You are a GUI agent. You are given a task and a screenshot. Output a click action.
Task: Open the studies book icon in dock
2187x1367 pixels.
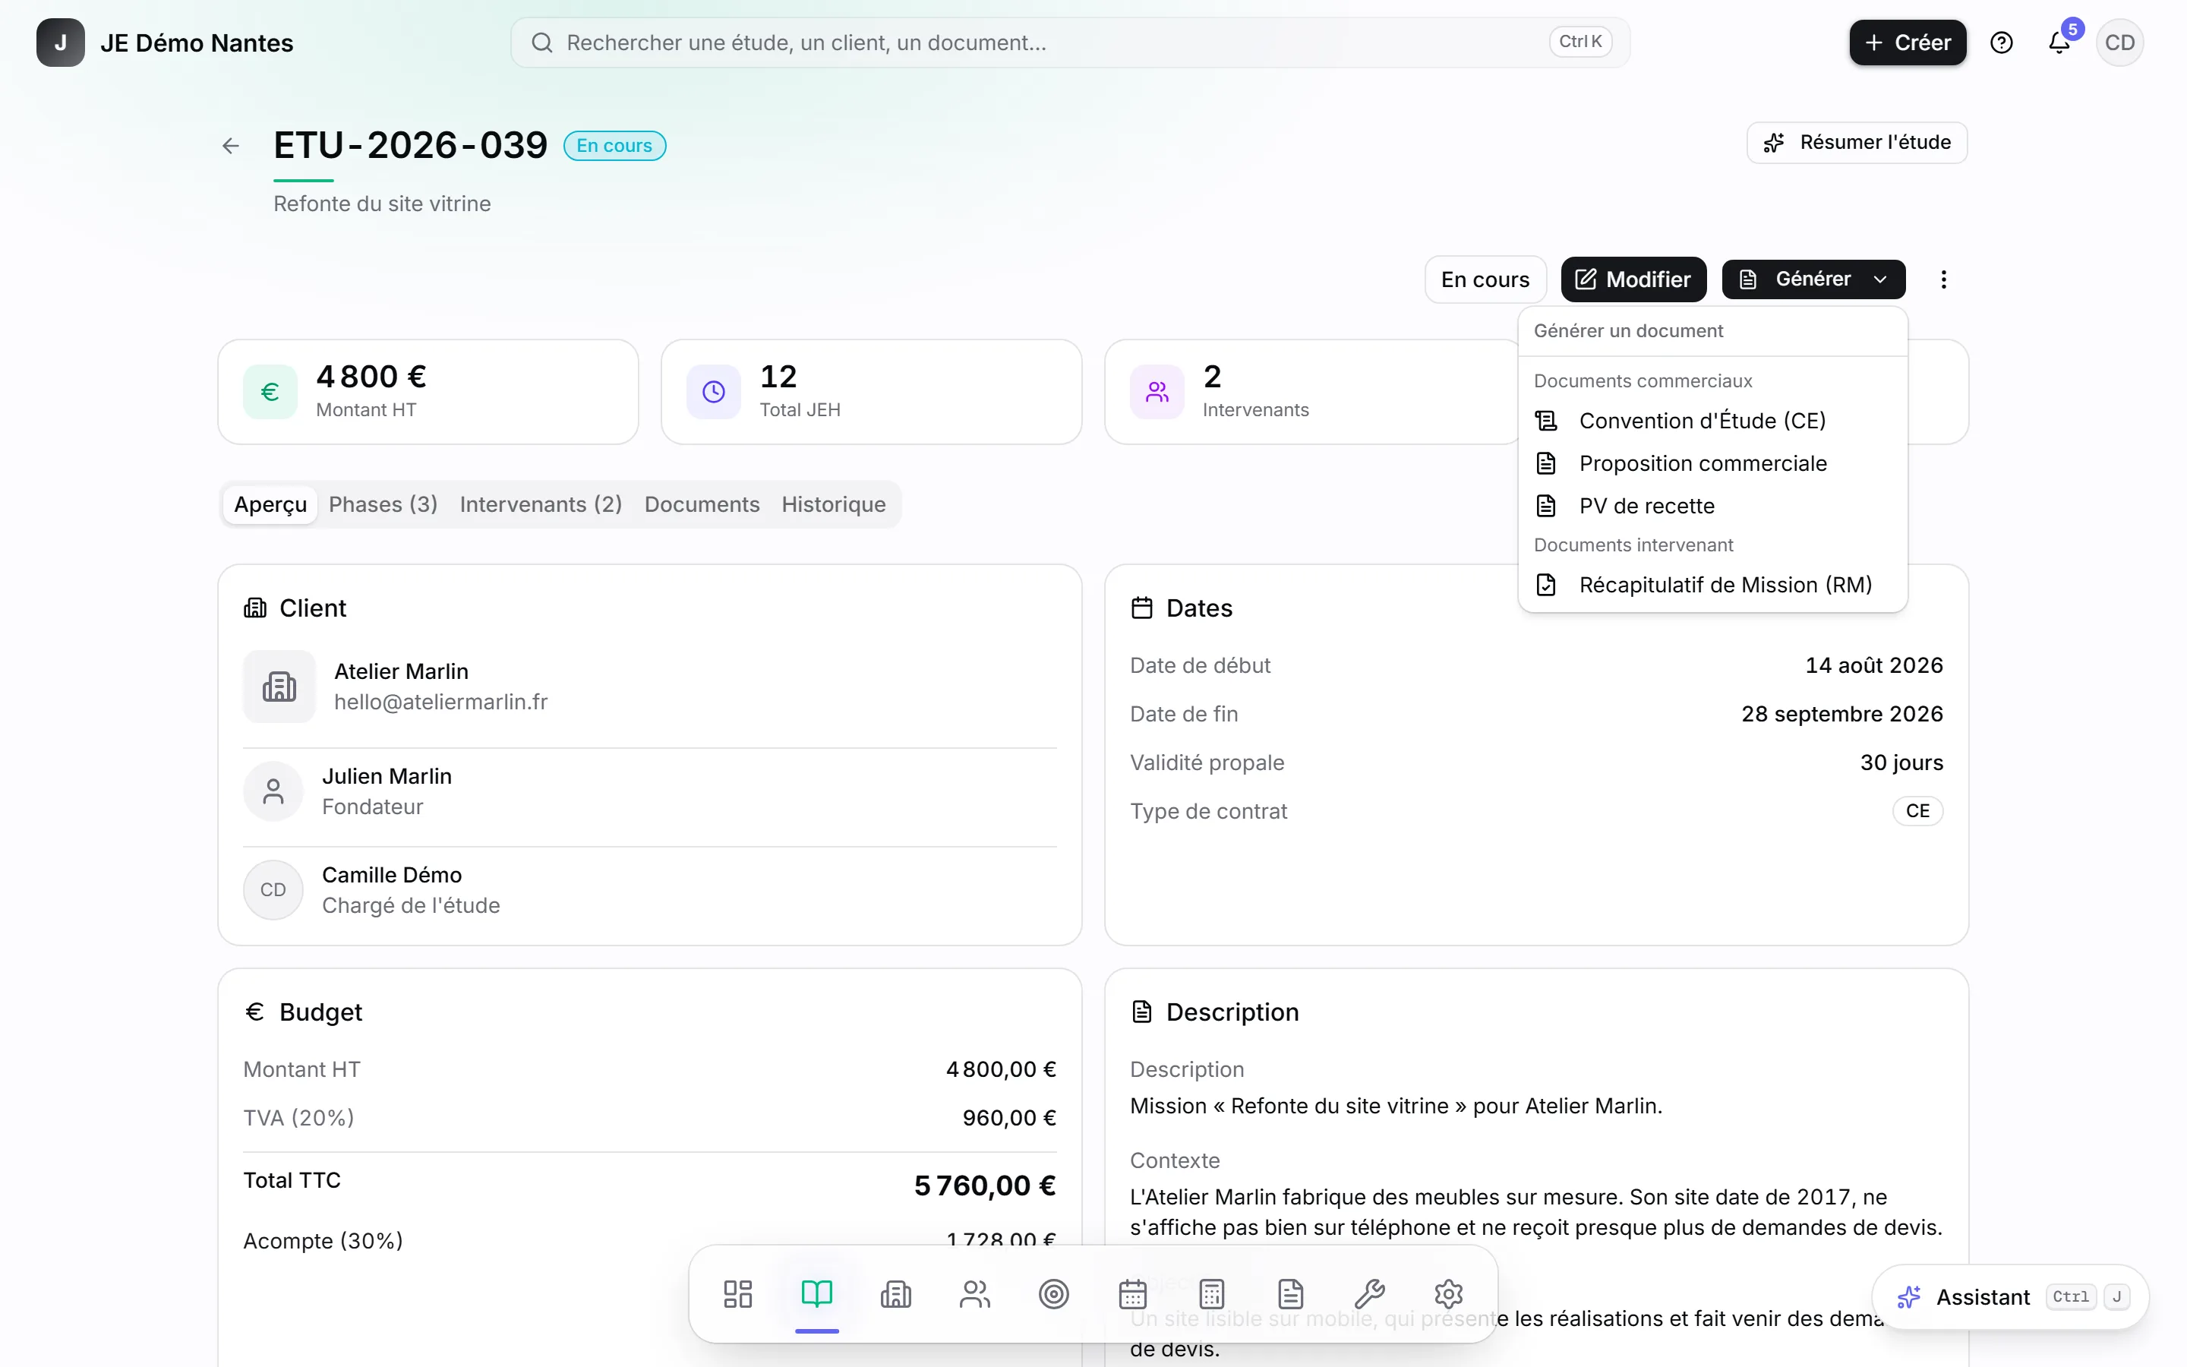point(816,1294)
